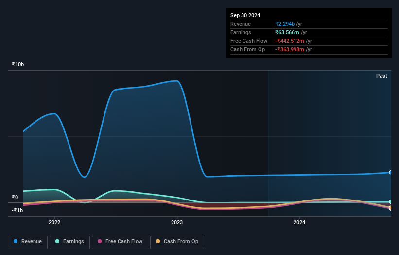Click the Cash From Op endpoint marker
399x255 pixels.
click(x=390, y=208)
